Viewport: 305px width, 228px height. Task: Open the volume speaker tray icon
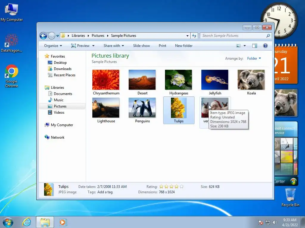pyautogui.click(x=275, y=223)
